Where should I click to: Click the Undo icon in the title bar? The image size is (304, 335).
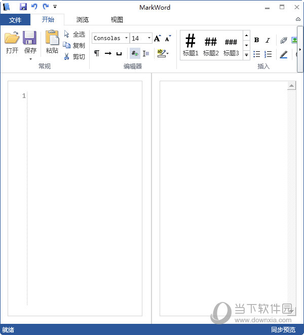click(x=34, y=7)
